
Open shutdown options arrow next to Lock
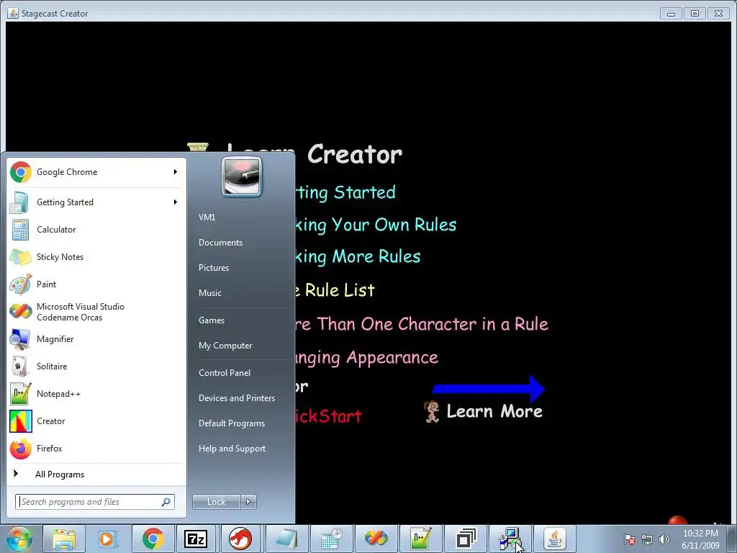coord(248,502)
